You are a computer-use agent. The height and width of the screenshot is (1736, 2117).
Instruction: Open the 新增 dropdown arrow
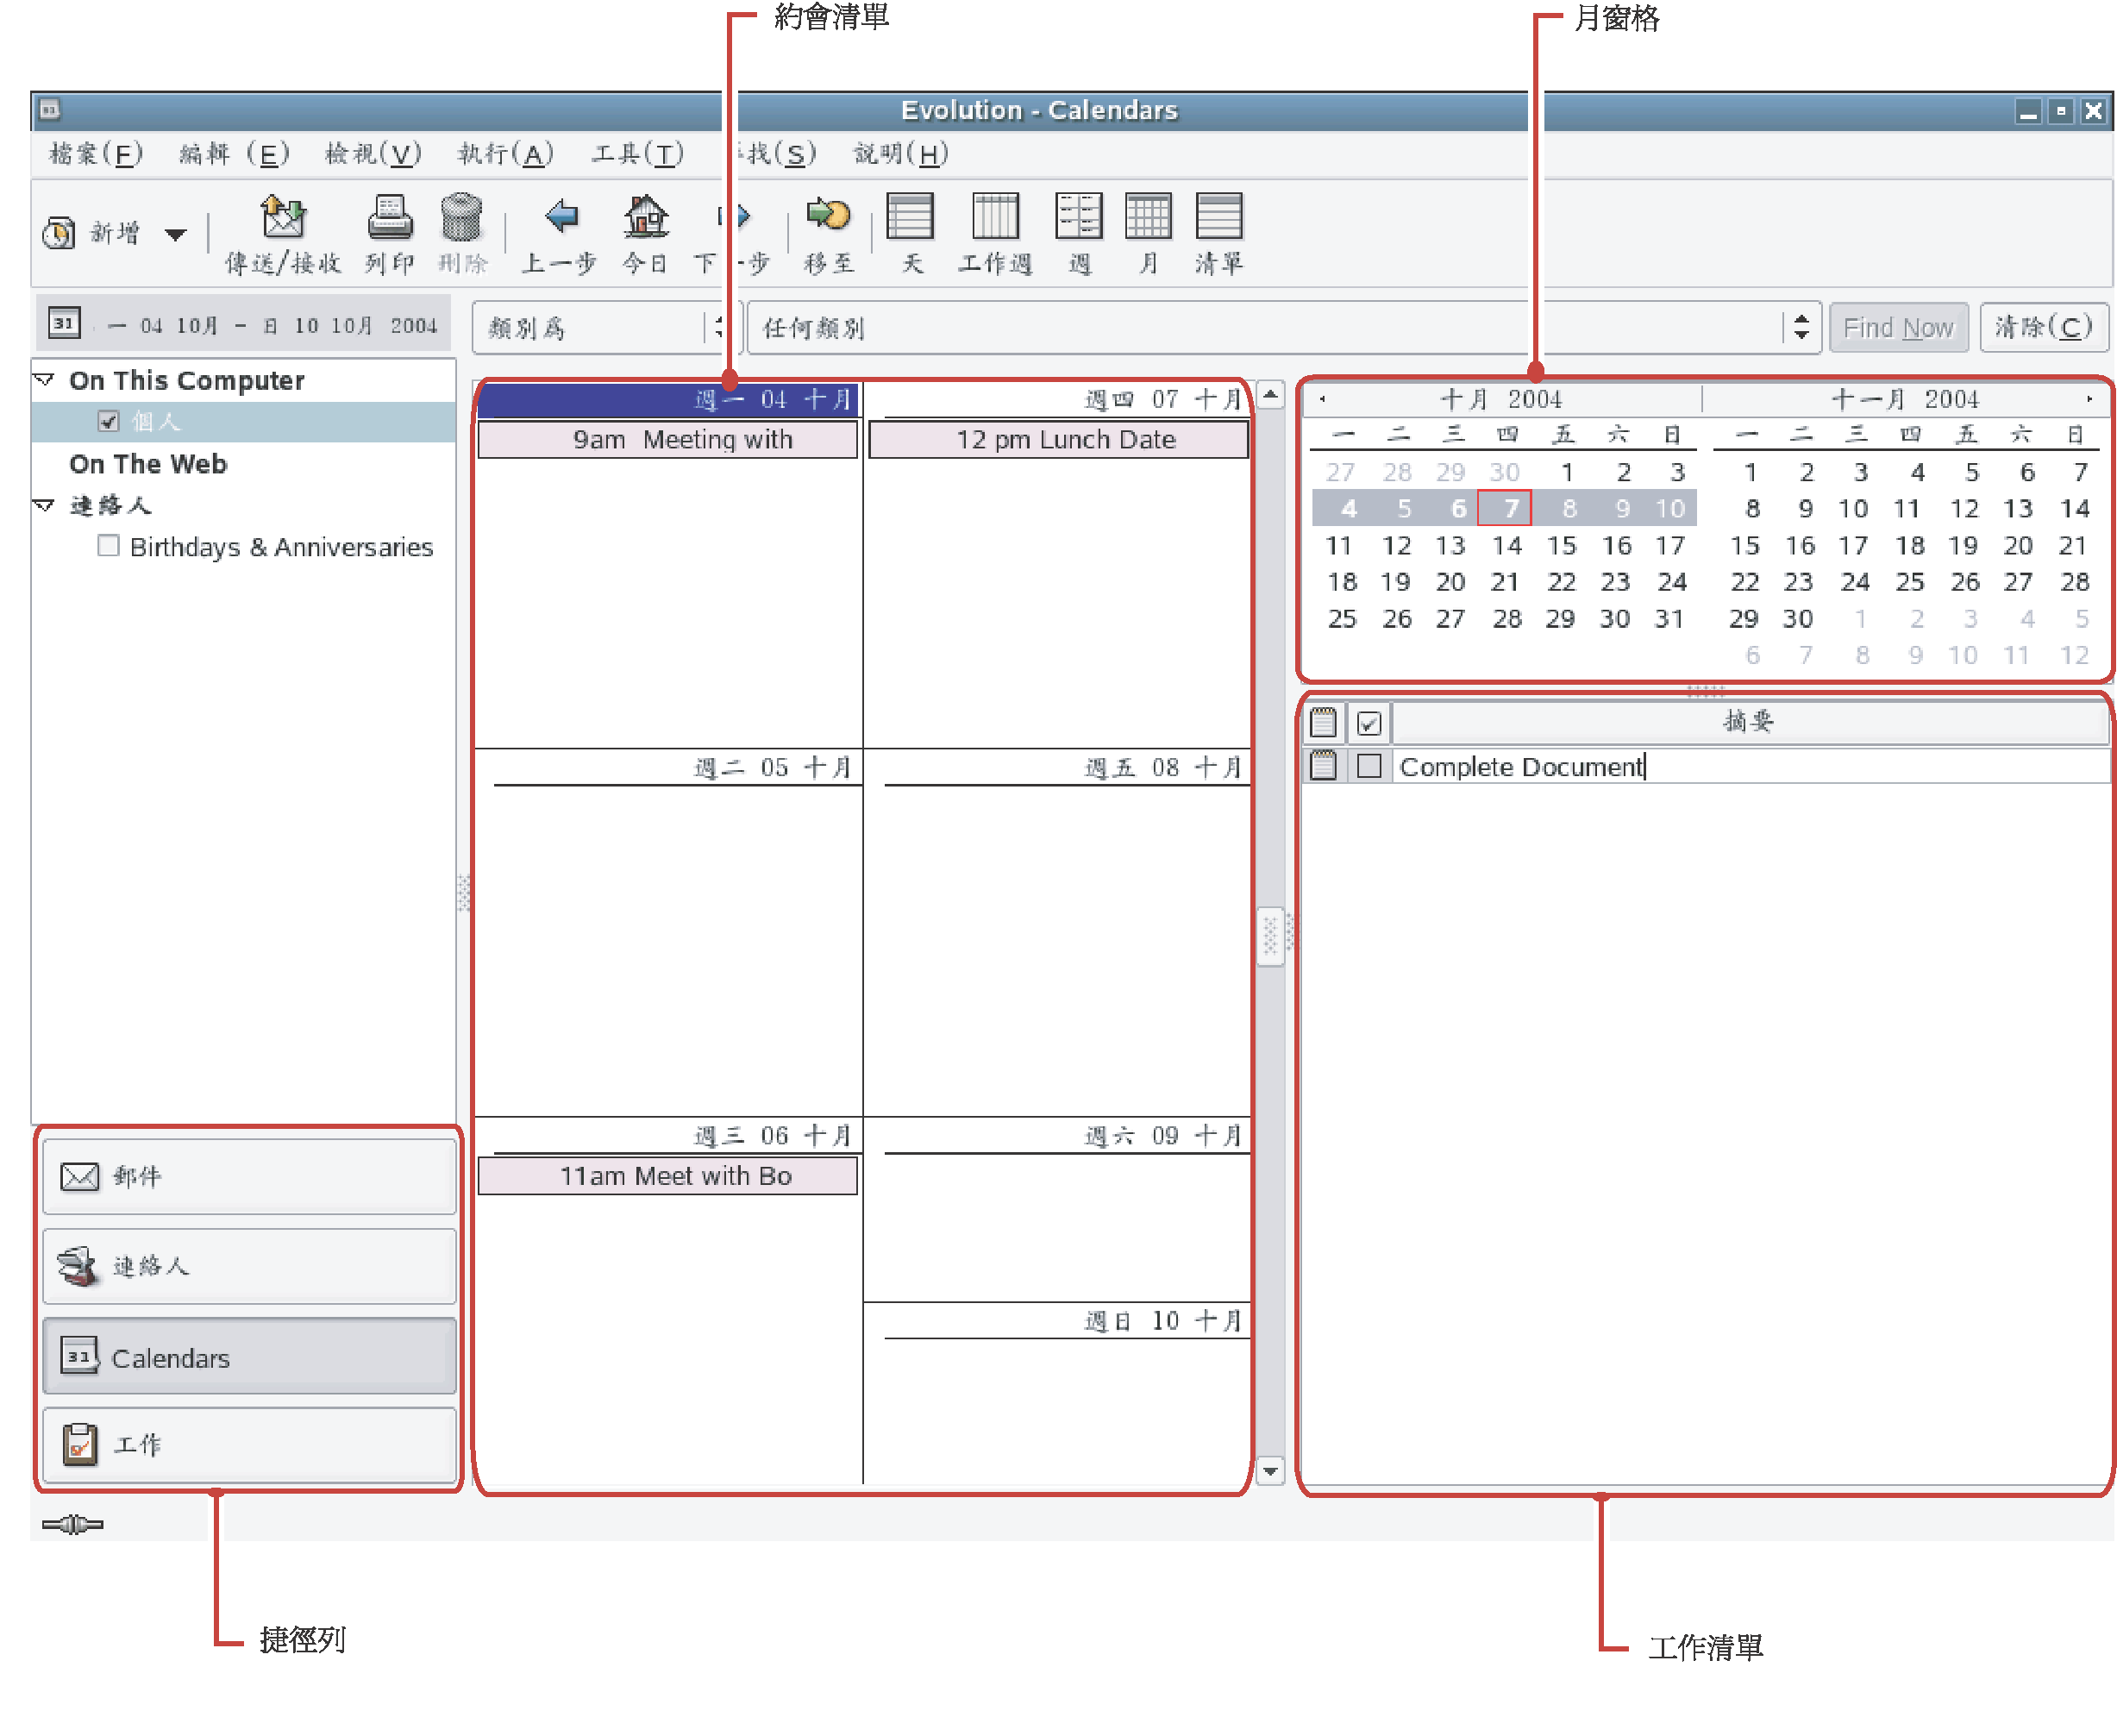[176, 235]
